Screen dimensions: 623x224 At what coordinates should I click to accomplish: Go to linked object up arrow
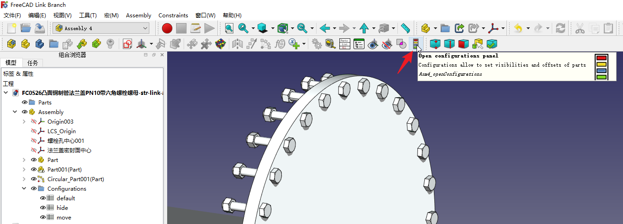364,28
